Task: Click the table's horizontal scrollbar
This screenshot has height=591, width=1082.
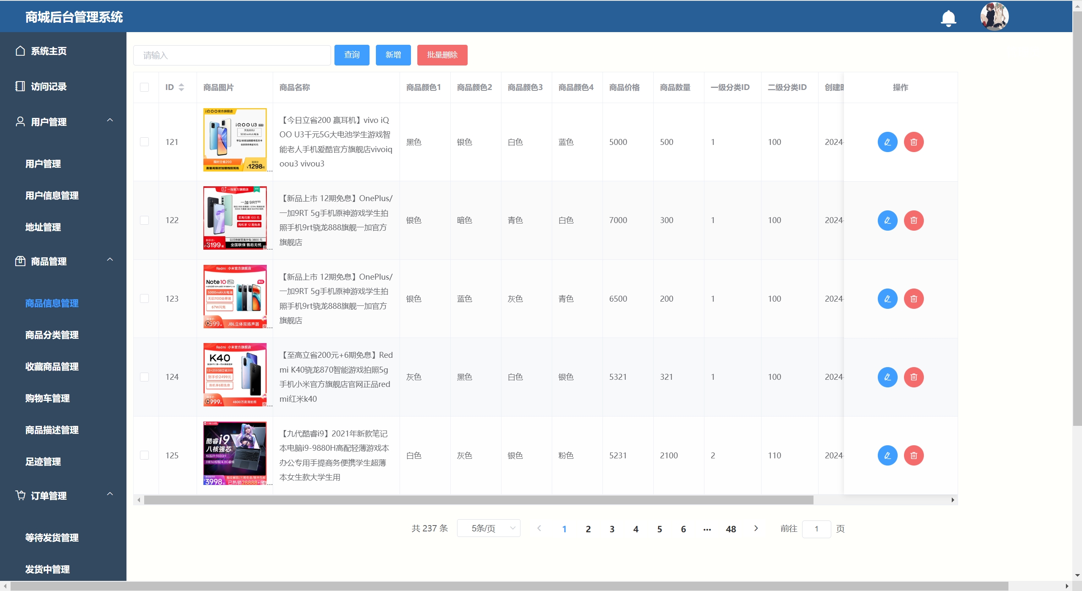Action: point(478,500)
